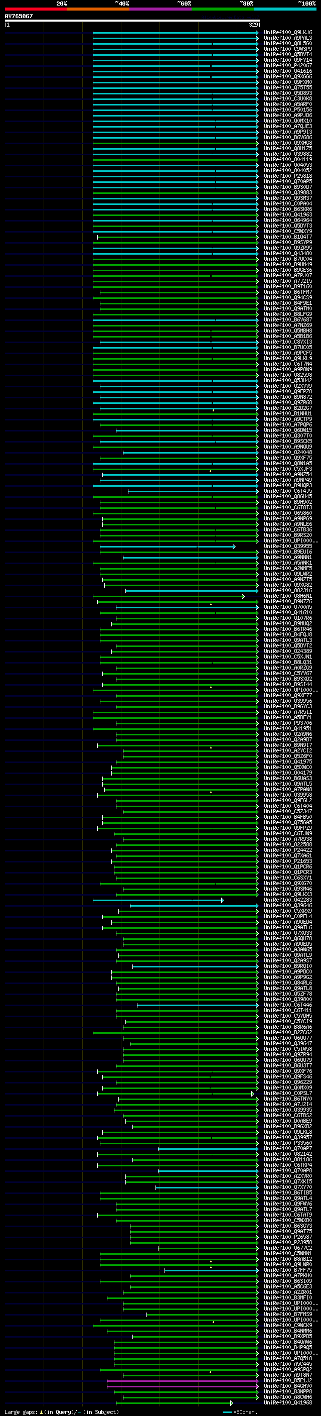
Task: Open UniRef100_A9CTP9 hit
Action: [x=287, y=419]
